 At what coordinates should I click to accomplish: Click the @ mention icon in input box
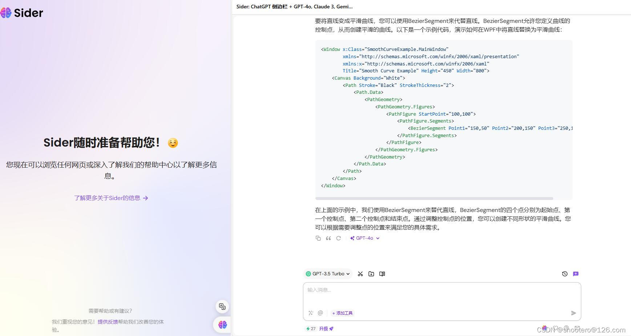point(320,313)
